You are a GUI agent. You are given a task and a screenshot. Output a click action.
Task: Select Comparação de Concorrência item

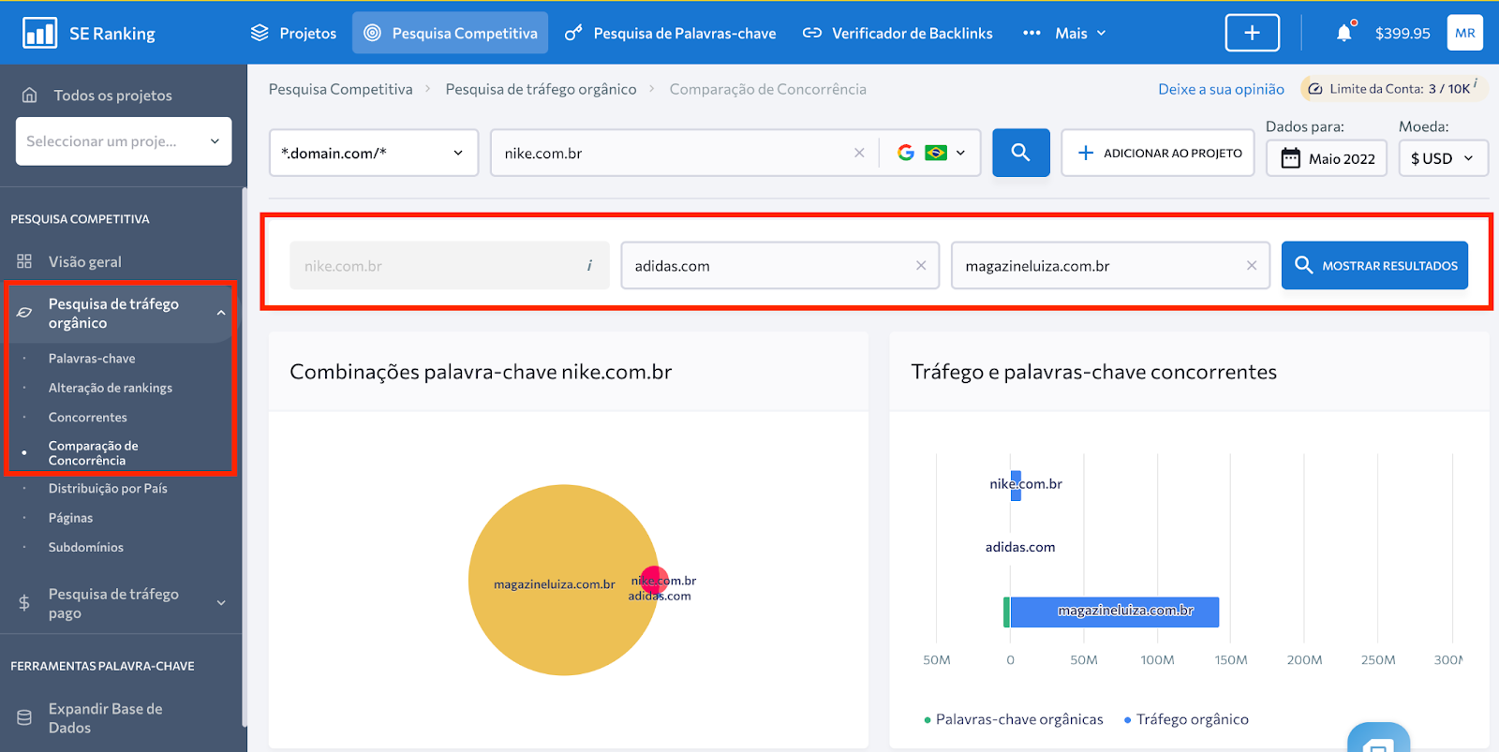click(94, 453)
